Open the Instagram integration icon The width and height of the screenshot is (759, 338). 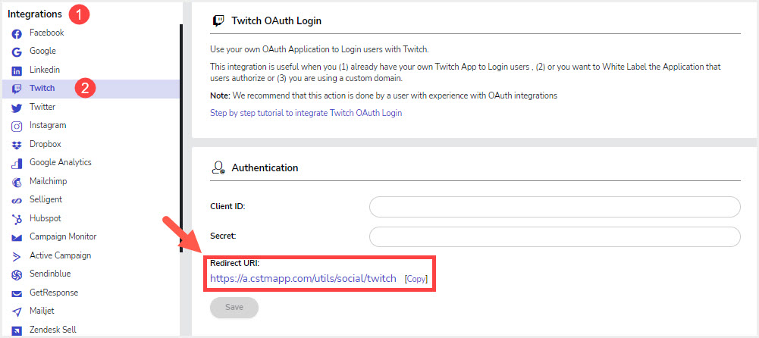pyautogui.click(x=17, y=127)
